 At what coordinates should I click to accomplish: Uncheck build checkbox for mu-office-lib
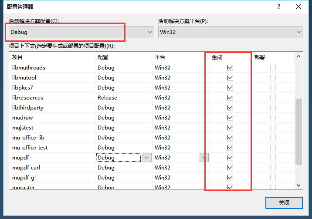point(230,138)
